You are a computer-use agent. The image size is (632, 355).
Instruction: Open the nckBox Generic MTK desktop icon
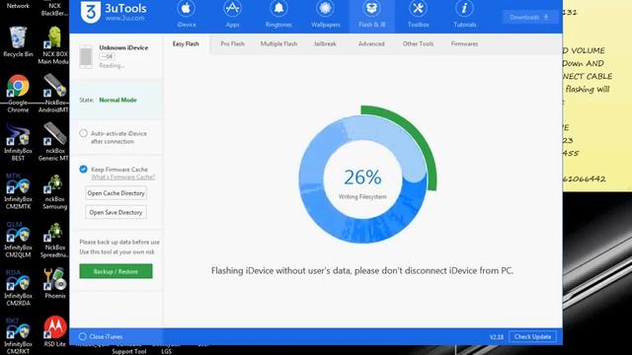click(54, 142)
